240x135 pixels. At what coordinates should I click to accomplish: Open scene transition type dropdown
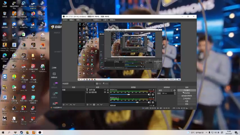pos(165,91)
